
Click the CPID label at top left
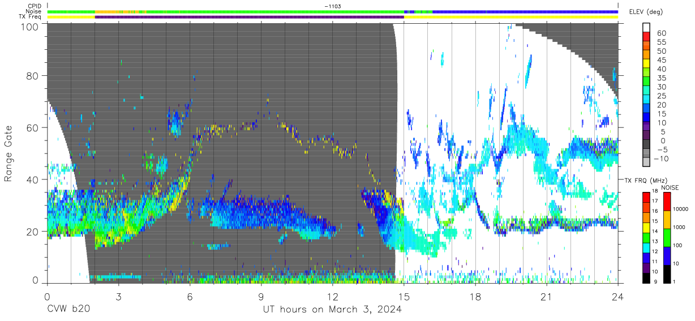coord(35,6)
